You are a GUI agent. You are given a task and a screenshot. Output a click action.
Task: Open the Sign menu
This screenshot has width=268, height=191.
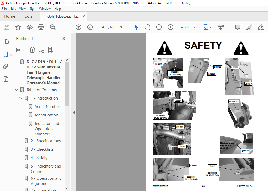click(32, 9)
